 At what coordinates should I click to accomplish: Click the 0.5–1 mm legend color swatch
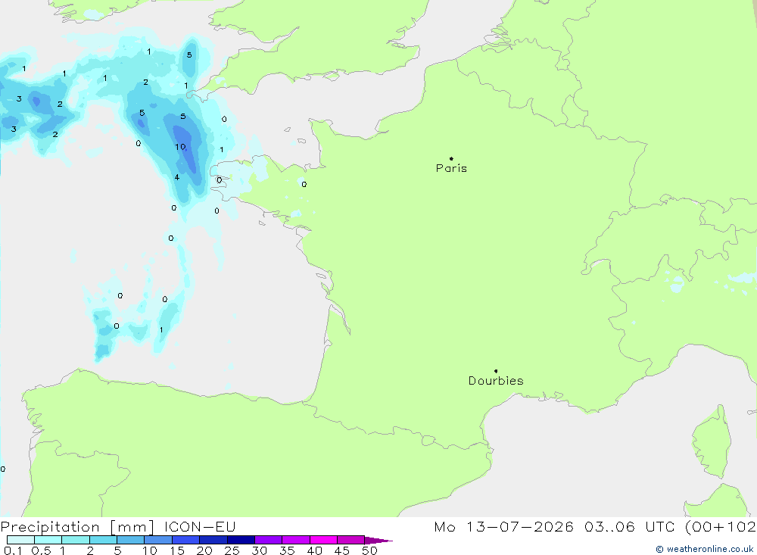pyautogui.click(x=48, y=540)
